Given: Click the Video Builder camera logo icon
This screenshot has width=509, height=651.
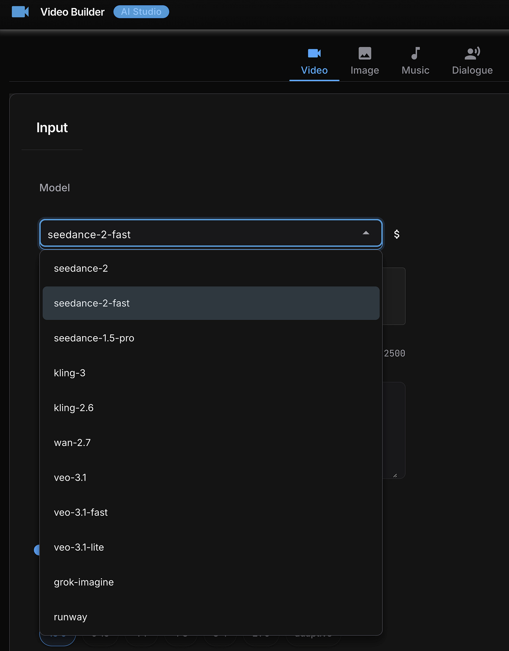Looking at the screenshot, I should pos(20,12).
